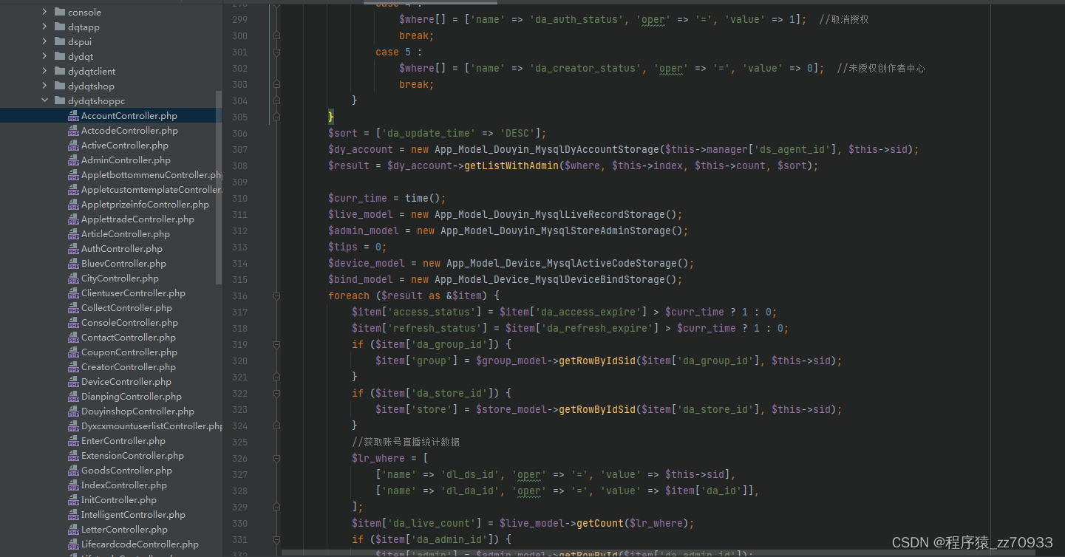Select IntelligentController.php in the tree
1065x557 pixels.
pos(133,514)
